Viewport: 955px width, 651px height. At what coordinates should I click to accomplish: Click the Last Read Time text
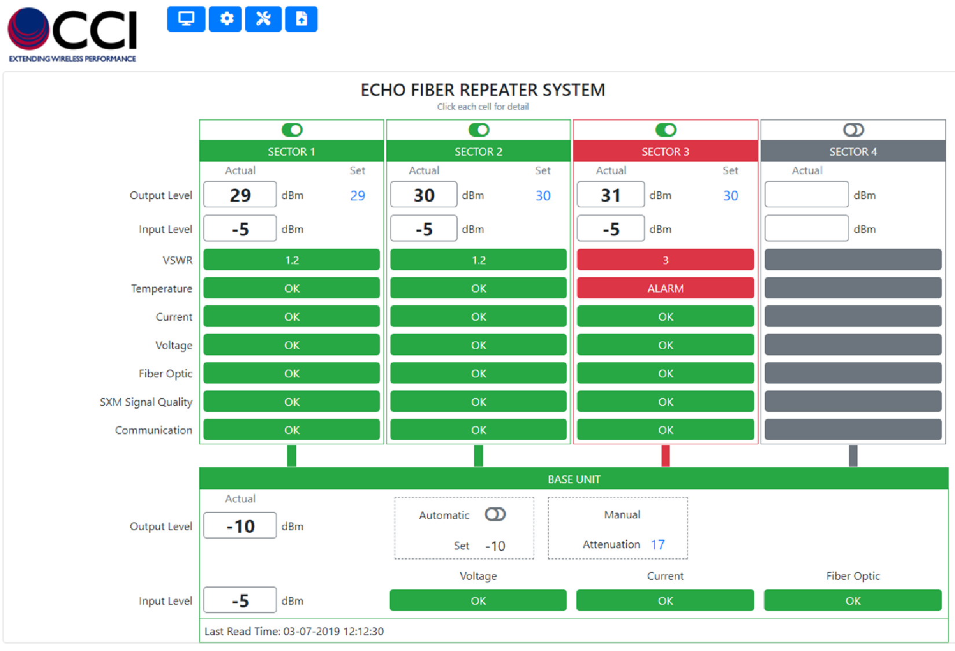[294, 631]
